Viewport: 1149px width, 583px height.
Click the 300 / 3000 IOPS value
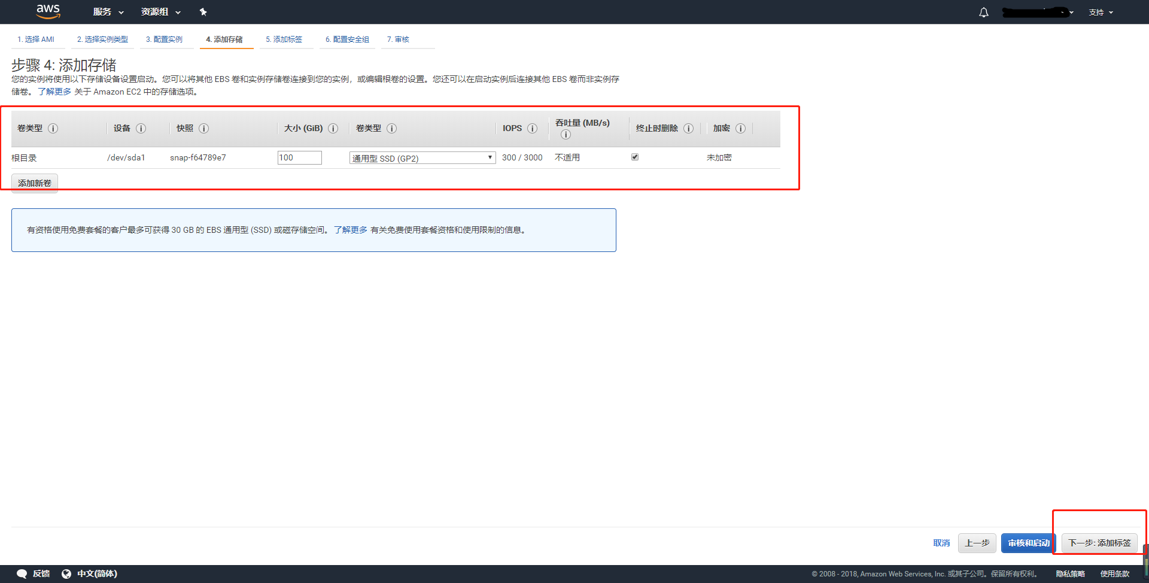click(522, 157)
